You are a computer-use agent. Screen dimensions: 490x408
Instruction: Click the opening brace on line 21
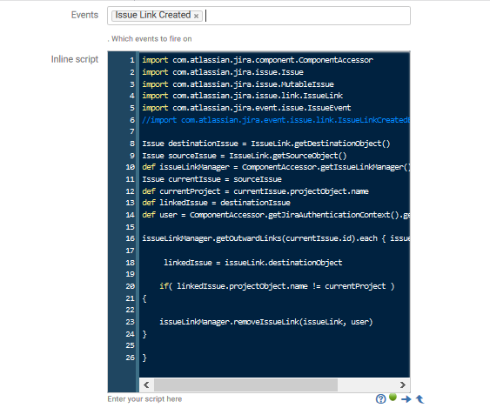[144, 298]
